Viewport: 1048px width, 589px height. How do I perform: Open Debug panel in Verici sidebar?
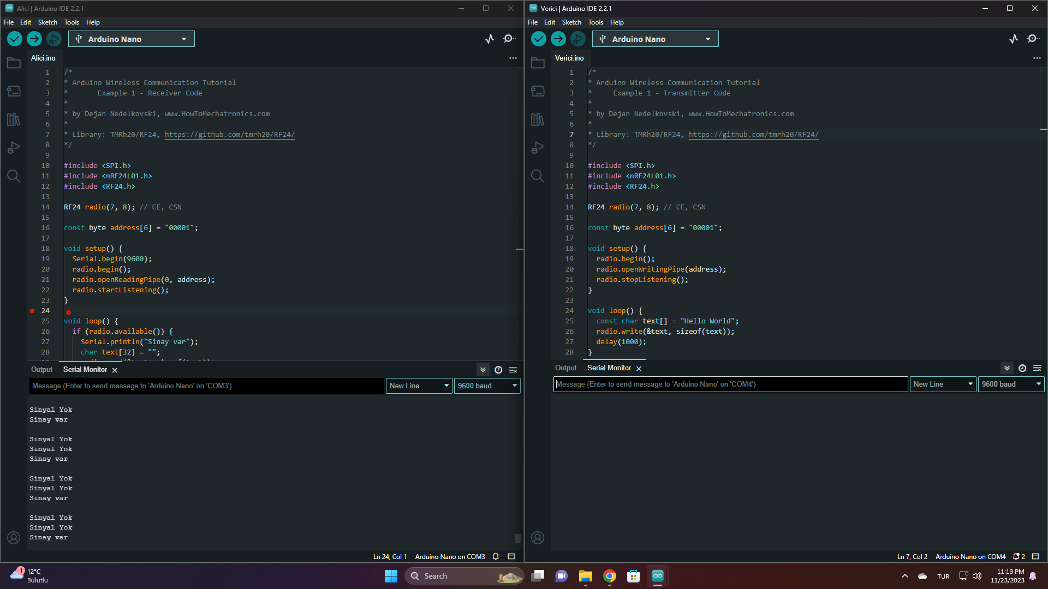[538, 148]
